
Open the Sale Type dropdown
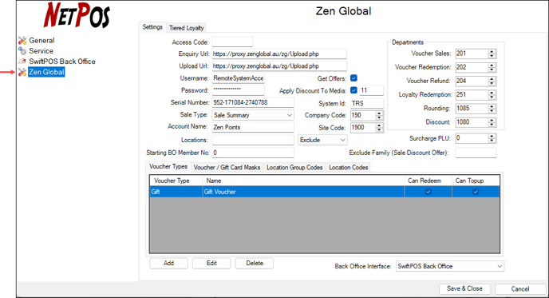(x=253, y=115)
